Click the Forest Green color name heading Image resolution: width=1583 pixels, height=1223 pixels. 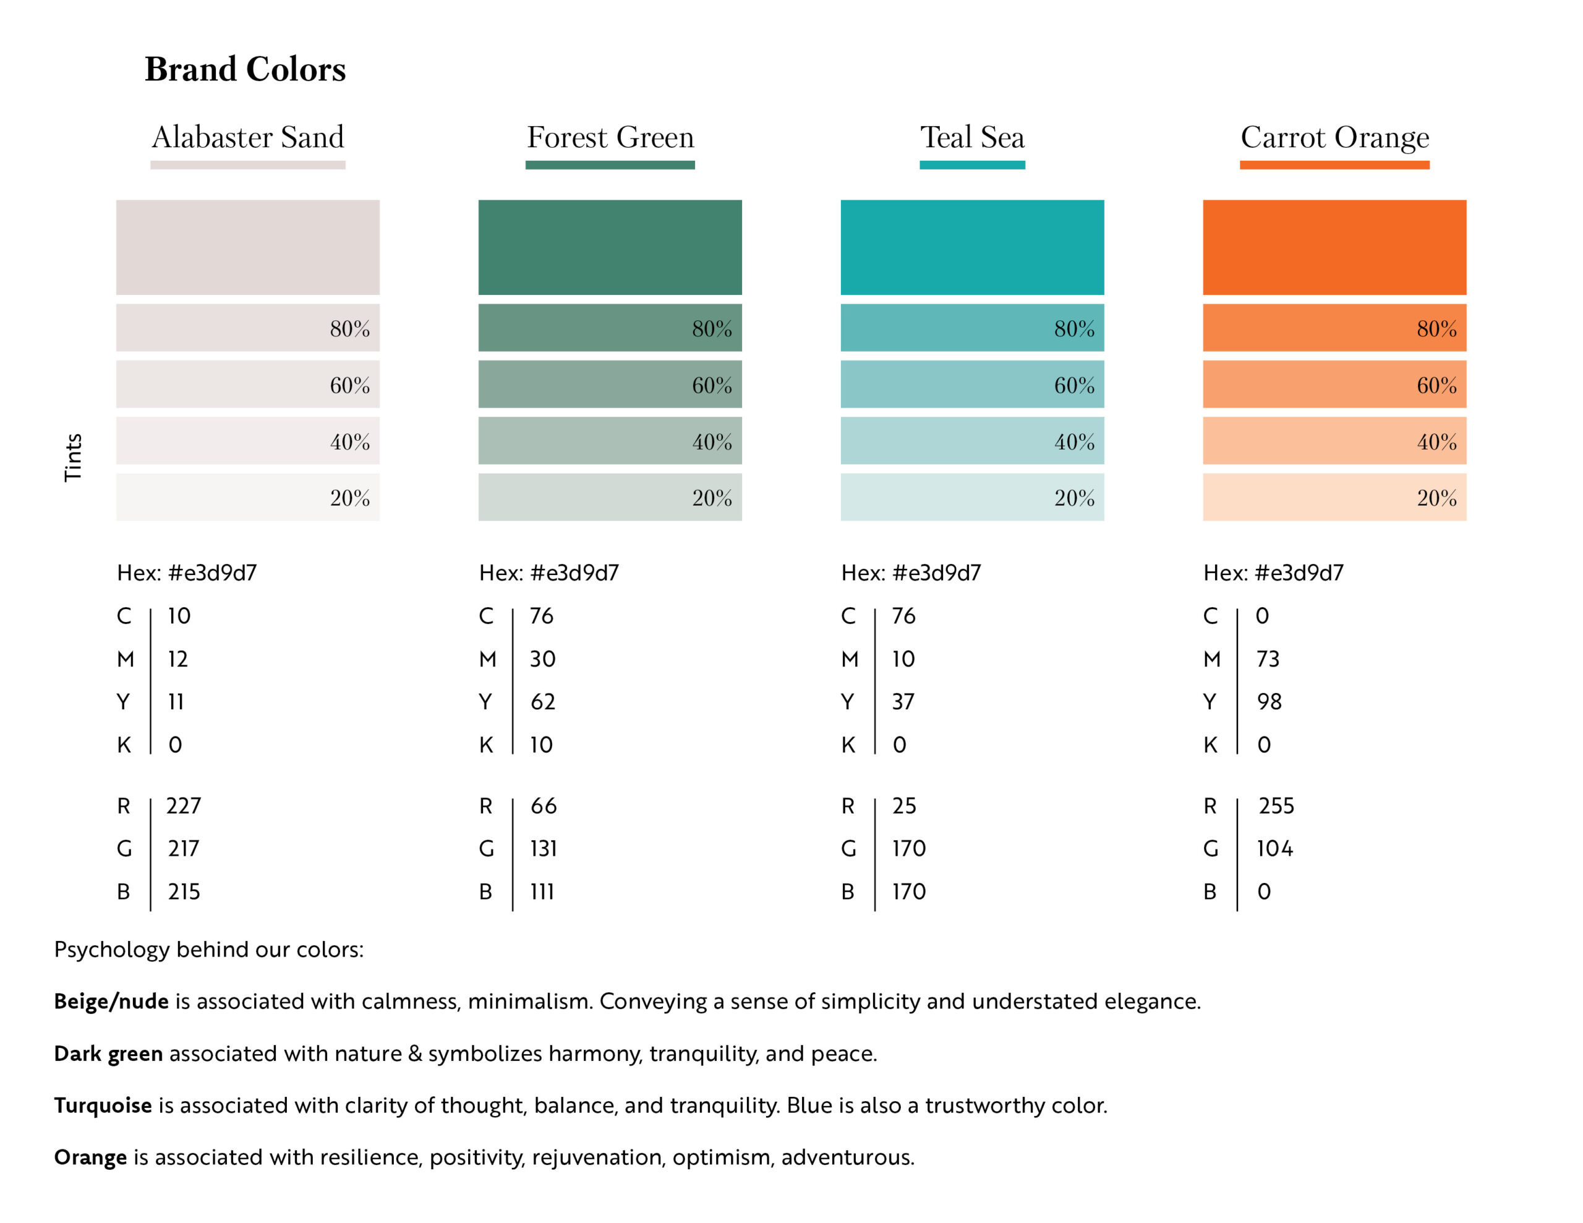[610, 137]
